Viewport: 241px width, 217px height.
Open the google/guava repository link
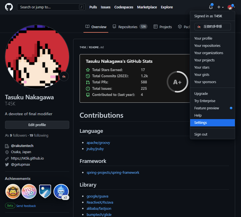(x=97, y=196)
